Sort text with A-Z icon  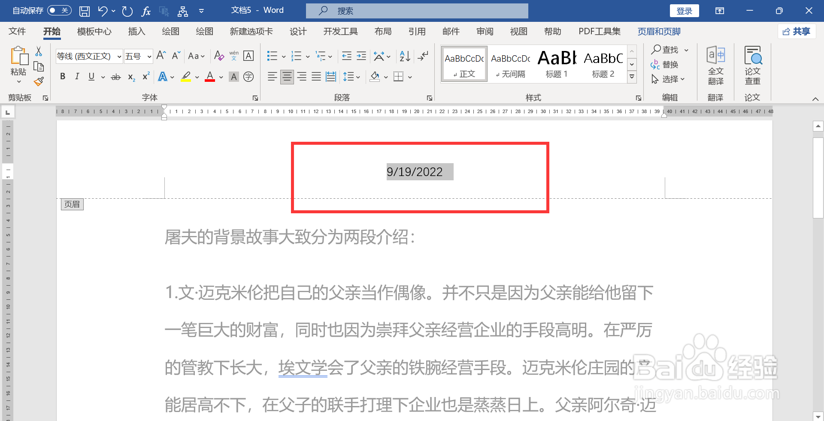point(405,56)
